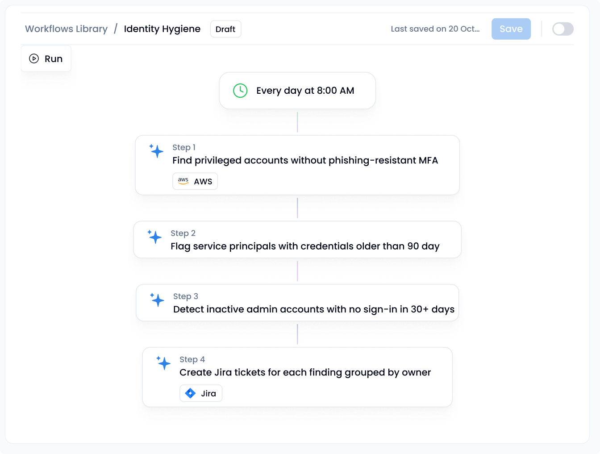Viewport: 600px width, 454px height.
Task: Click the sparkle icon on Step 1
Action: coord(157,151)
